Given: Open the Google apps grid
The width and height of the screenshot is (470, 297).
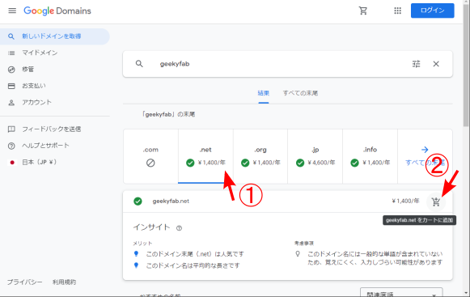Looking at the screenshot, I should 397,11.
